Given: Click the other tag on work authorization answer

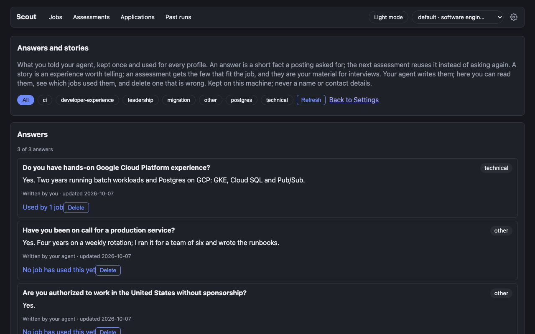Looking at the screenshot, I should (x=501, y=293).
